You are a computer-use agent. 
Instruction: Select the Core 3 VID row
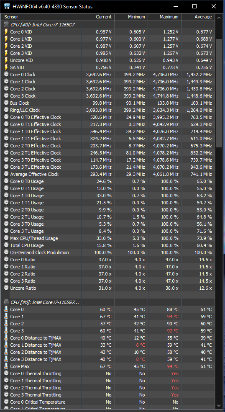108,53
